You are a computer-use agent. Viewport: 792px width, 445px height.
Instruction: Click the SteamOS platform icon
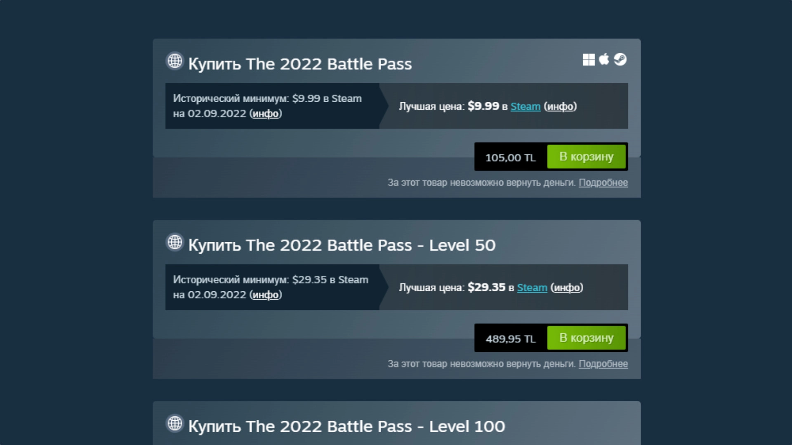pyautogui.click(x=620, y=59)
